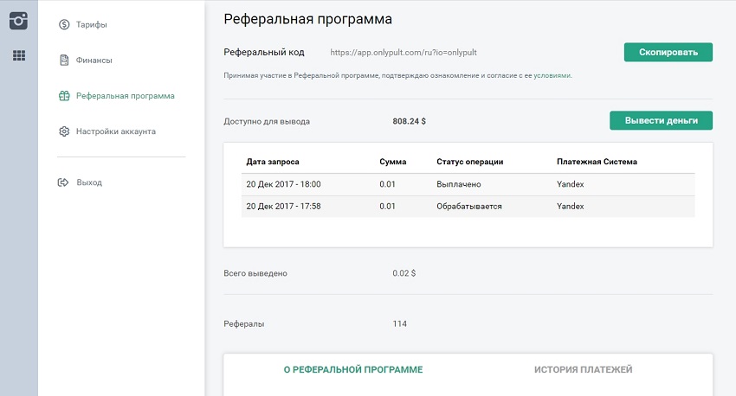Click the 0.02 $ total withdrawn value
Screen dimensions: 736x396
pyautogui.click(x=404, y=273)
